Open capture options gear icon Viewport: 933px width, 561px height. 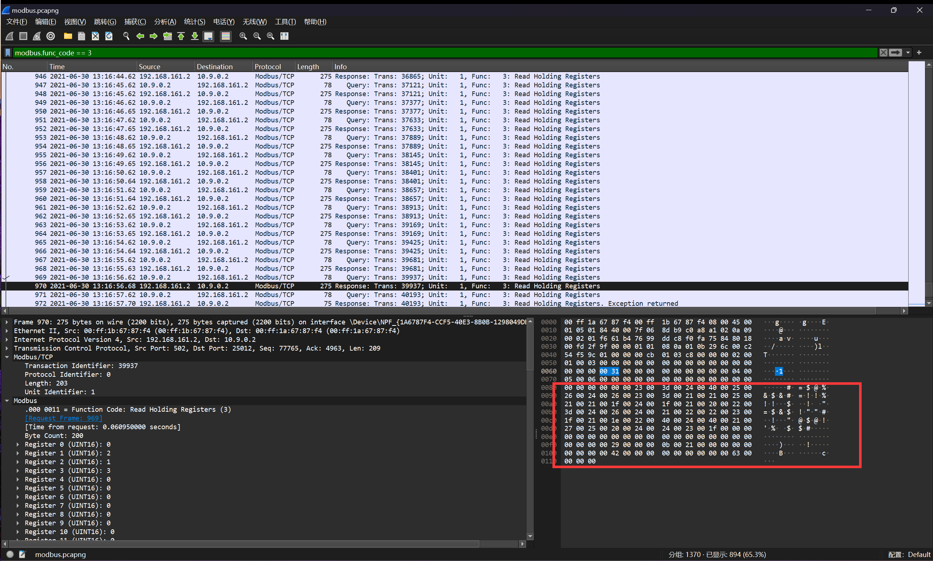click(x=51, y=36)
